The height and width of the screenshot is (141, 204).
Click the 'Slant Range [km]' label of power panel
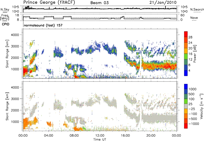point(7,54)
